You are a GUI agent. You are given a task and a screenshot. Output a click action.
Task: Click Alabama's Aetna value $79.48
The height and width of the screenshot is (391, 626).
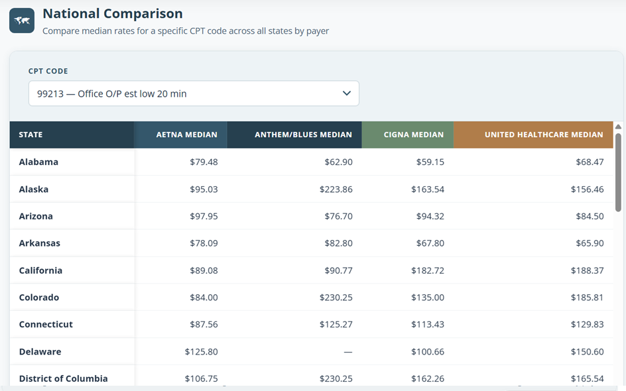point(204,162)
